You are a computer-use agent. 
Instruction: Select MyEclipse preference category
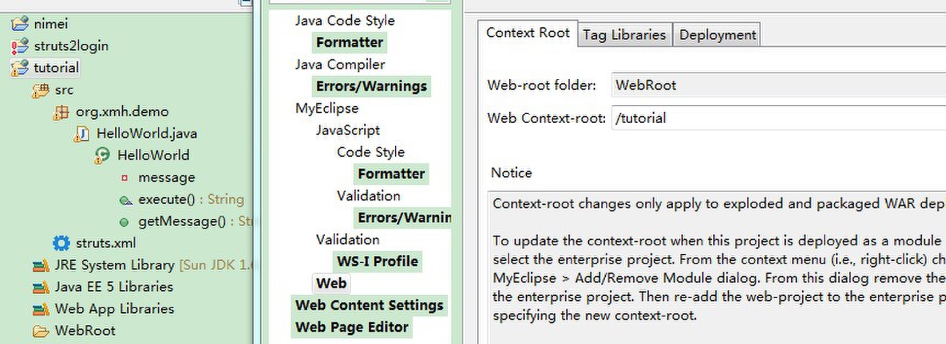click(326, 108)
